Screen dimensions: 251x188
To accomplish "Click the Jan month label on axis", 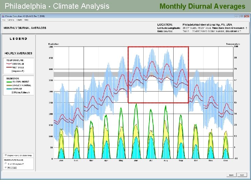I will pyautogui.click(x=61, y=160).
